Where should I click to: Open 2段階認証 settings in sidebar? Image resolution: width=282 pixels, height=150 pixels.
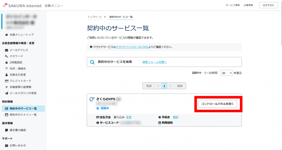point(16,62)
